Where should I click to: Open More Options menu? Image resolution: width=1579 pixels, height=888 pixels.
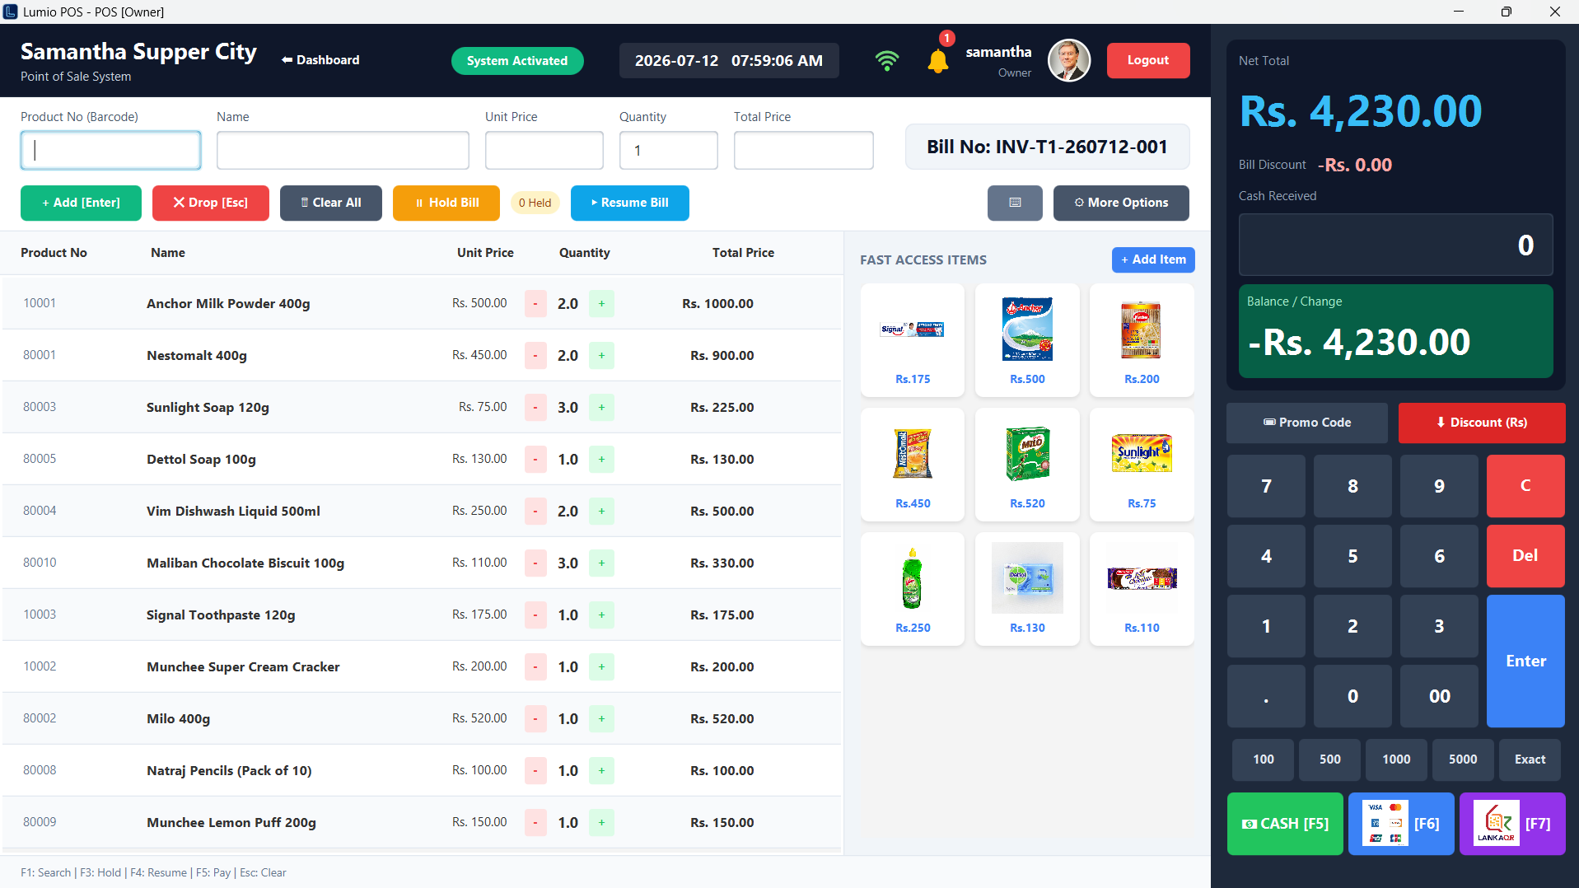(1121, 203)
